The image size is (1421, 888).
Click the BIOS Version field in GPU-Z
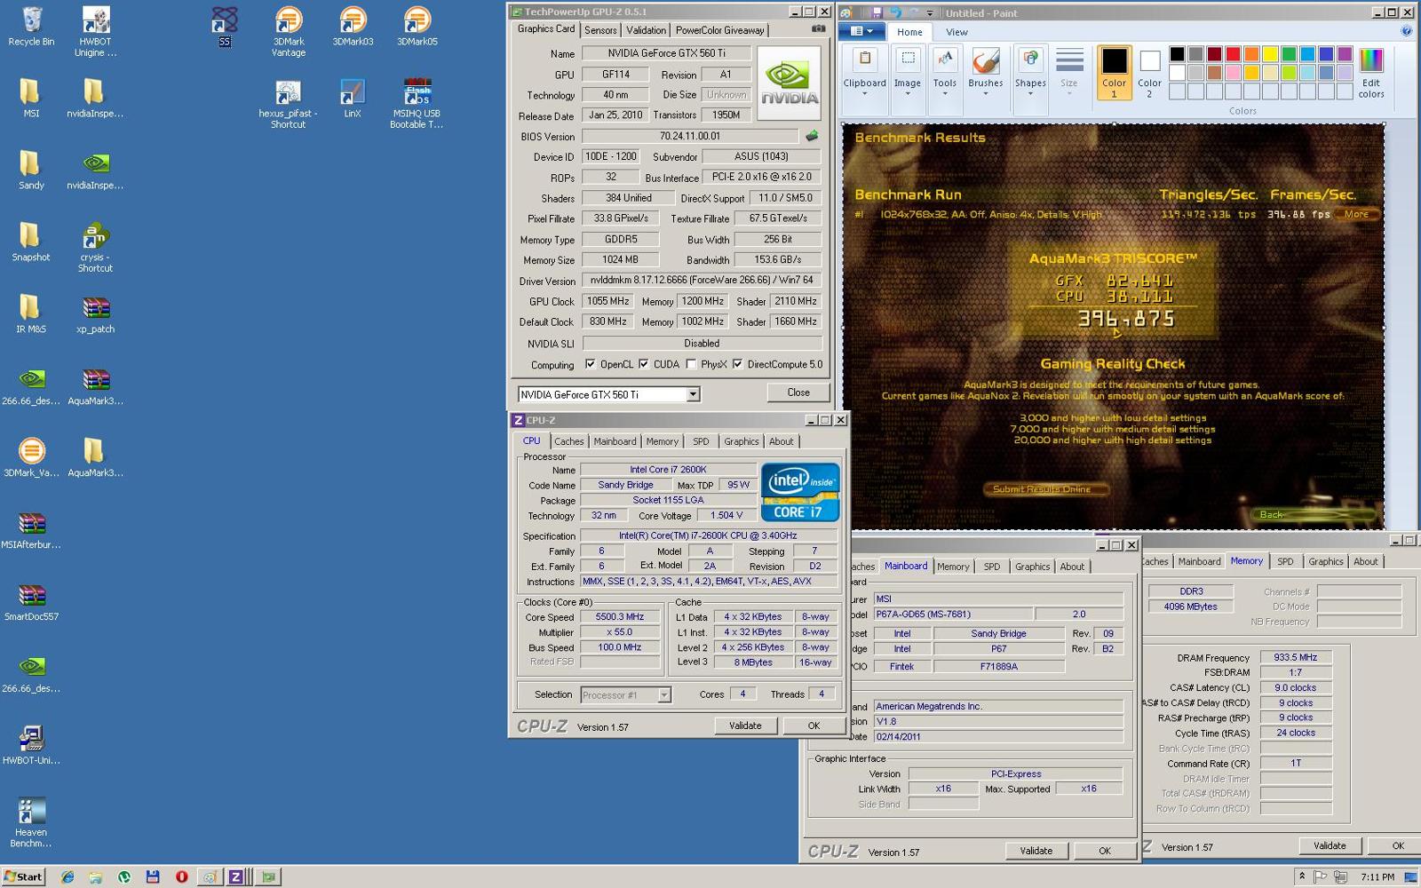[x=690, y=136]
